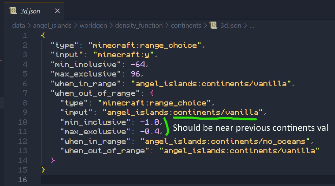335x186 pixels.
Task: Click the "max_exclusive" key on line 5
Action: pos(86,74)
